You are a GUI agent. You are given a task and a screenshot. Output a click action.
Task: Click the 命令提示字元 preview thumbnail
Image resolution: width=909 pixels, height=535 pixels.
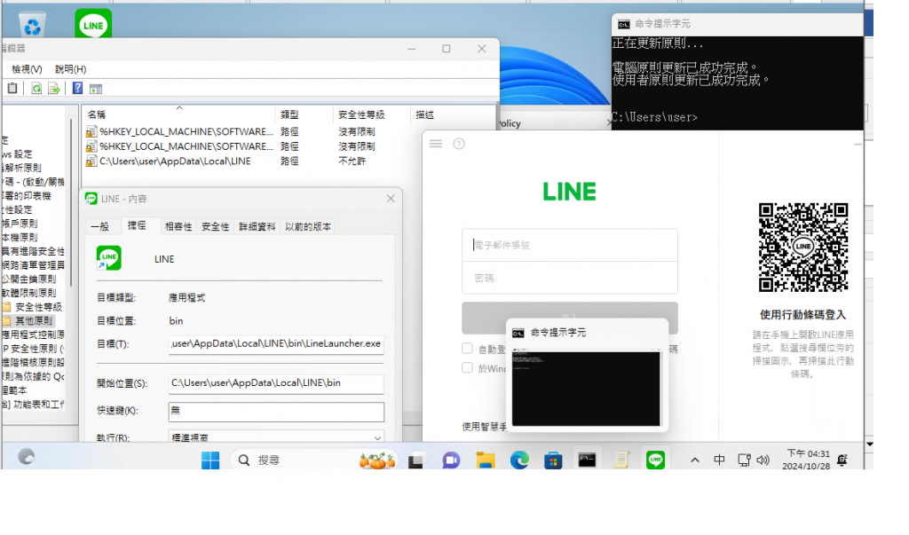tap(586, 389)
